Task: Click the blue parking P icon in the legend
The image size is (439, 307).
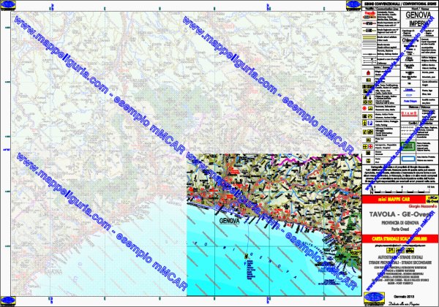Action: (x=370, y=123)
